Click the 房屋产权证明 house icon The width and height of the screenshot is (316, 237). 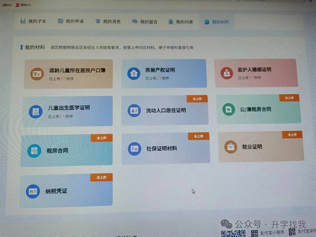[134, 73]
